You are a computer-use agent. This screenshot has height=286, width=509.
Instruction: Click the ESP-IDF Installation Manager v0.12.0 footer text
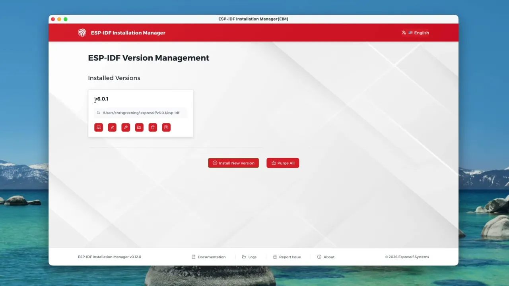109,257
